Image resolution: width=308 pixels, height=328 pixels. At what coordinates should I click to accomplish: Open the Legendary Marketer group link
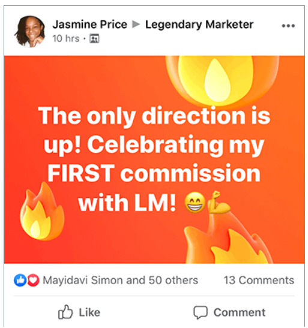coord(199,25)
